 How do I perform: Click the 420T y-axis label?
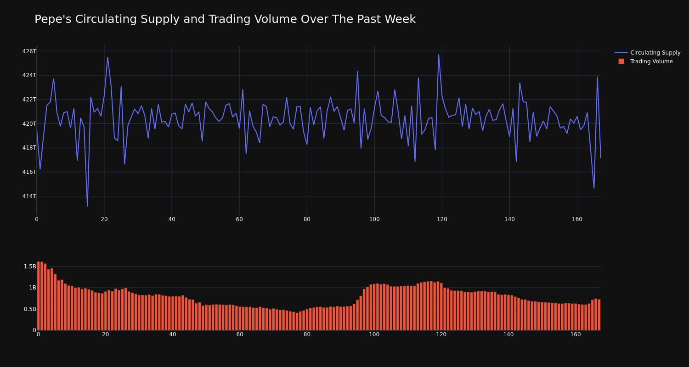pyautogui.click(x=29, y=124)
